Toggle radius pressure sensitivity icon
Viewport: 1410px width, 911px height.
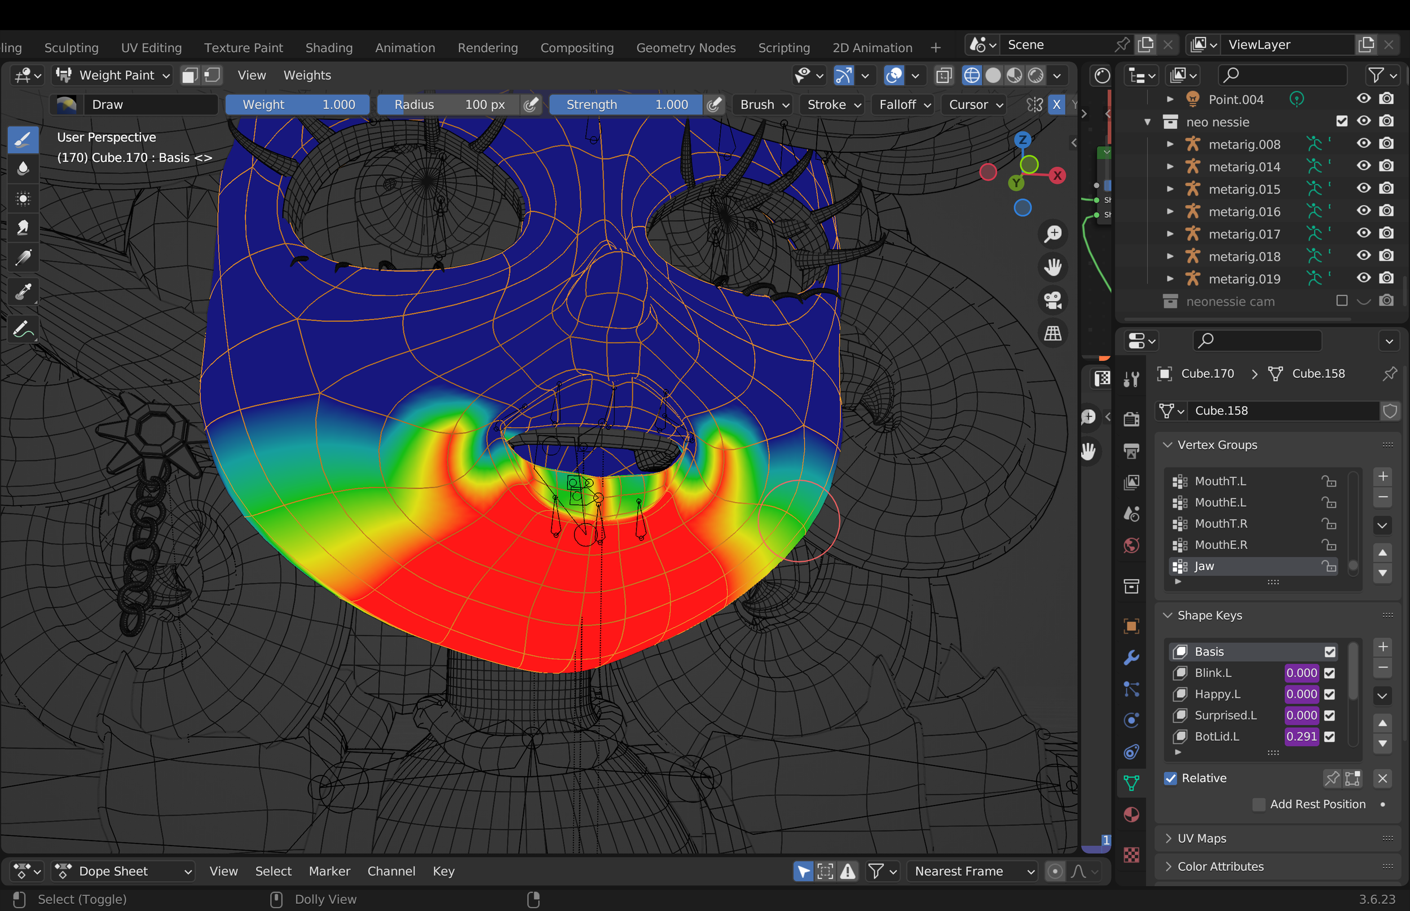tap(531, 105)
